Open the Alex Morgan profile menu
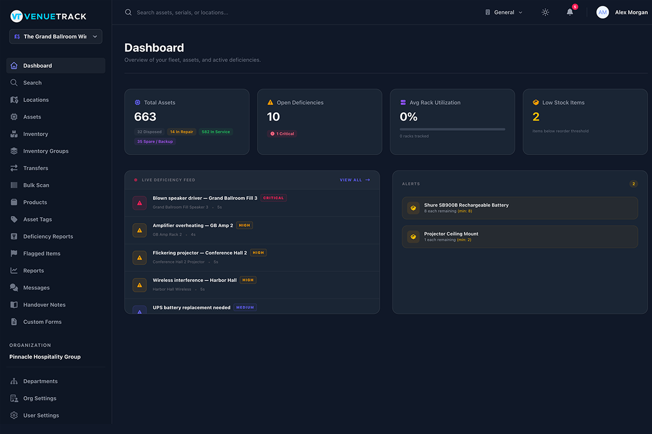 (x=622, y=11)
